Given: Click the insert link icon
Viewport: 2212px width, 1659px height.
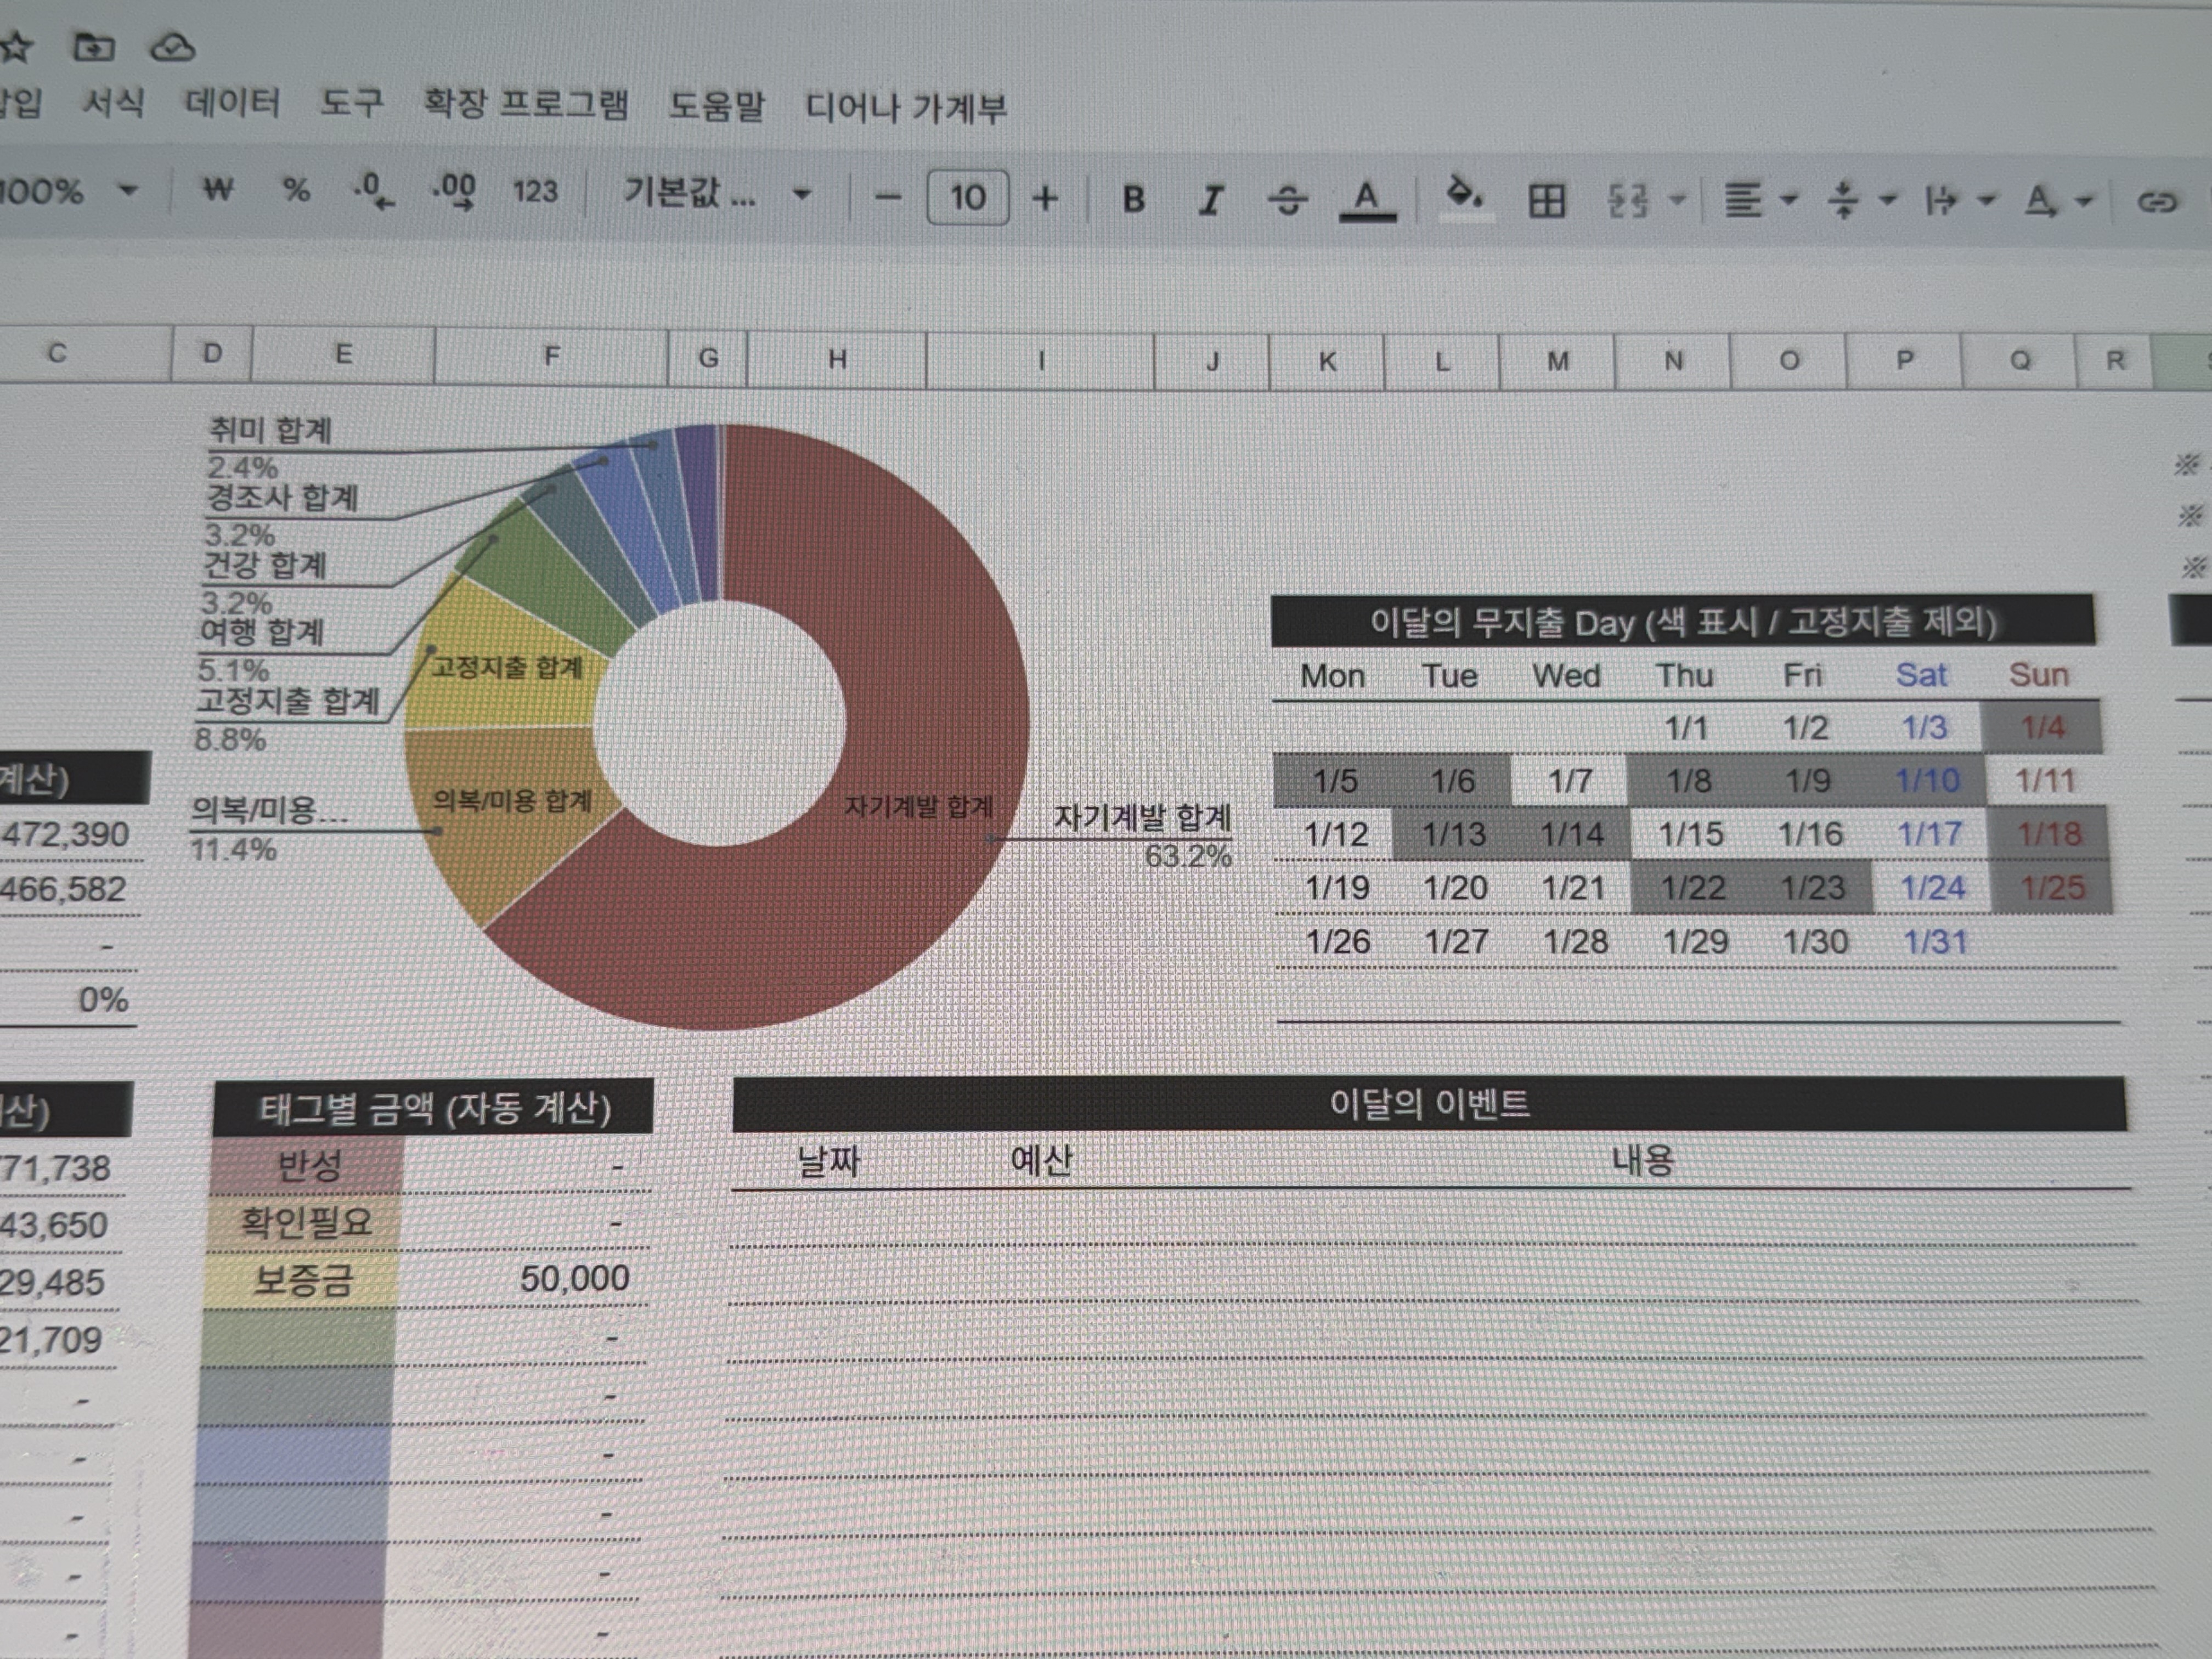Looking at the screenshot, I should [2157, 203].
